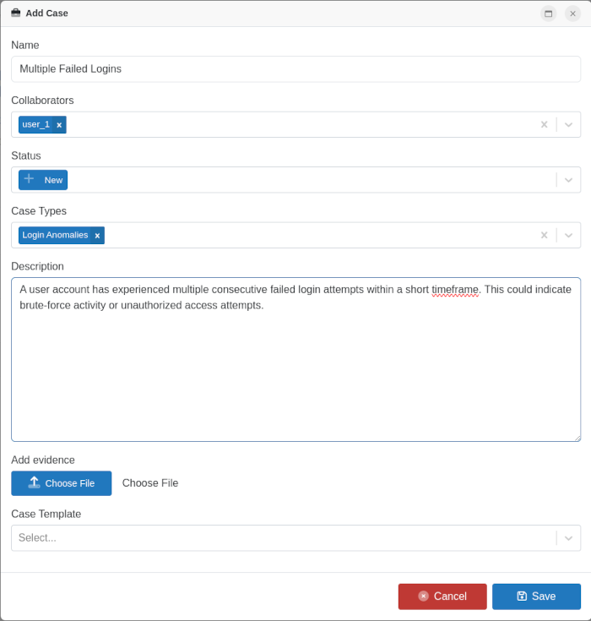591x621 pixels.
Task: Click the briefcase icon beside Add Case
Action: [15, 13]
